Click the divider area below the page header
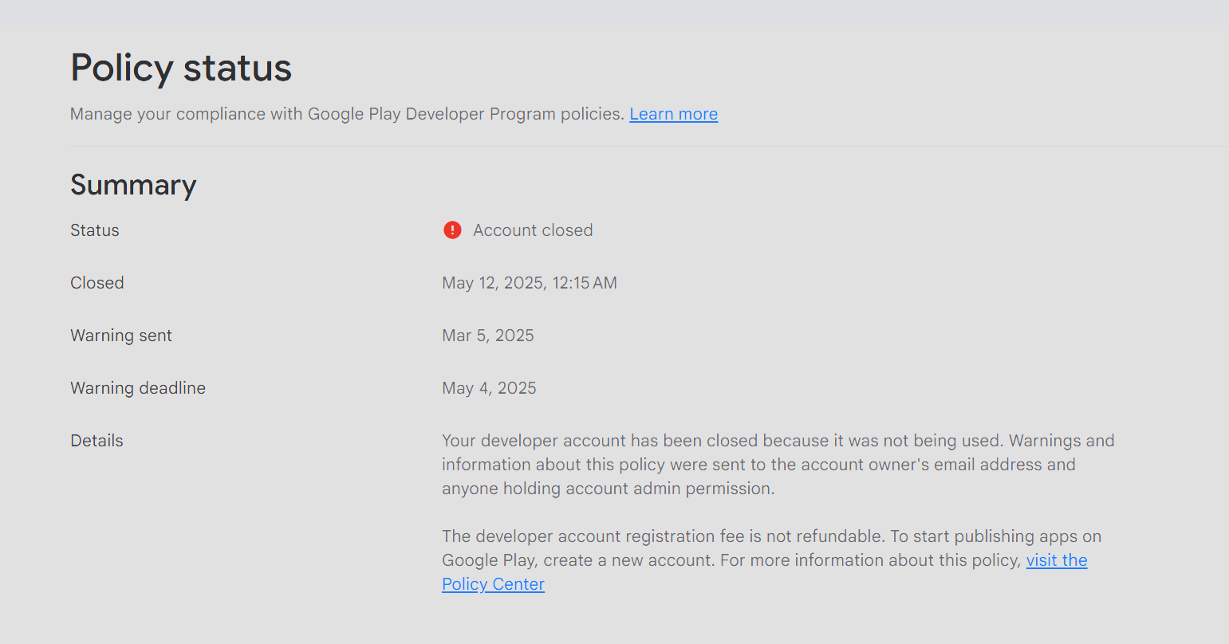This screenshot has width=1229, height=644. point(614,145)
